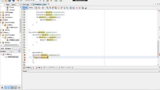Toggle Show Fields filter in Navigator

5,87
